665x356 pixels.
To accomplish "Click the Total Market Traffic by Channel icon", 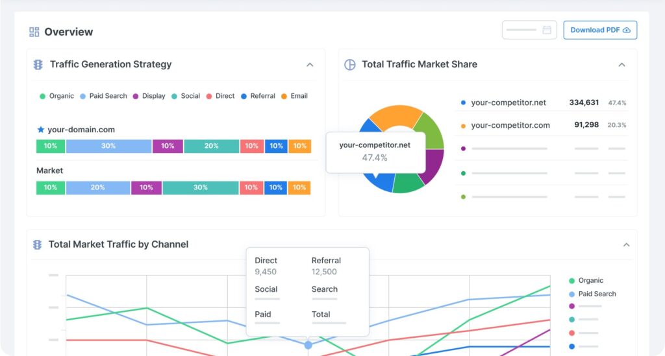I will tap(37, 244).
